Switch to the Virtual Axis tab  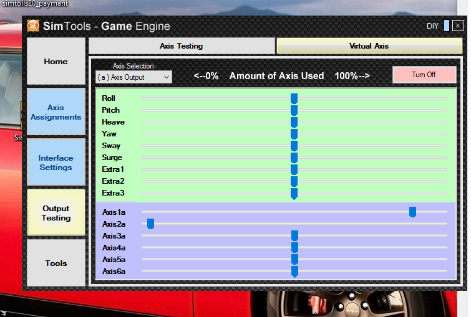(369, 46)
